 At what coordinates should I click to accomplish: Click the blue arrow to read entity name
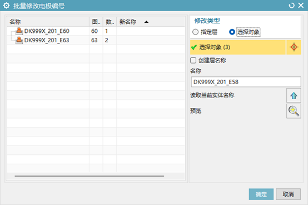(294, 96)
